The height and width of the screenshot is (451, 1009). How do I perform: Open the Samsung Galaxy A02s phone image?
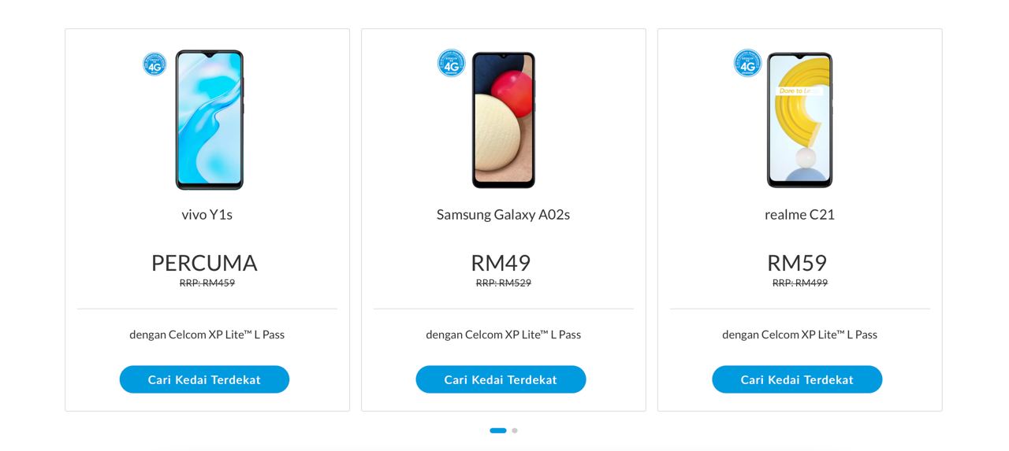504,120
